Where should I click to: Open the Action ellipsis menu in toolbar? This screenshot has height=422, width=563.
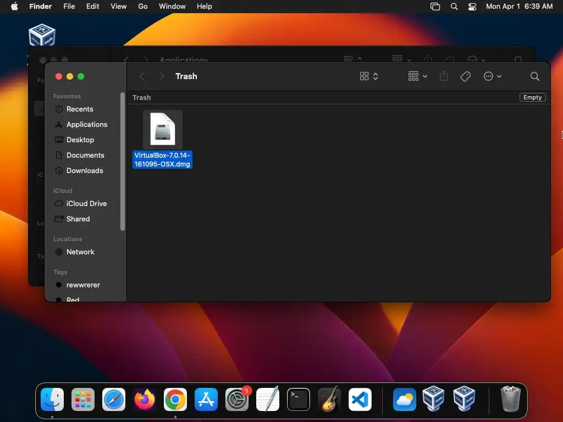click(x=492, y=76)
